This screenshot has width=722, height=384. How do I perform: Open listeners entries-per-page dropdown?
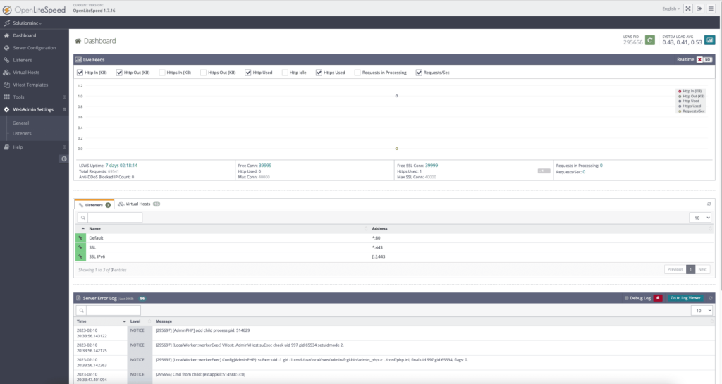point(700,218)
